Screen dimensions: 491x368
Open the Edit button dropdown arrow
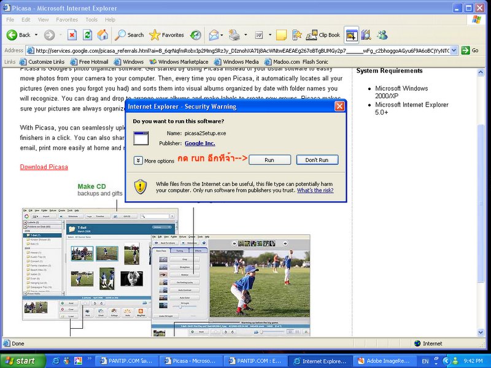(x=270, y=35)
